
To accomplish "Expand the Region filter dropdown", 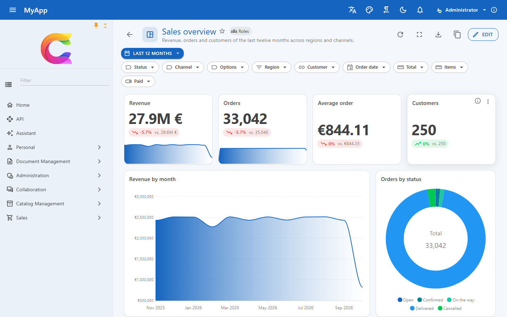I will point(271,67).
